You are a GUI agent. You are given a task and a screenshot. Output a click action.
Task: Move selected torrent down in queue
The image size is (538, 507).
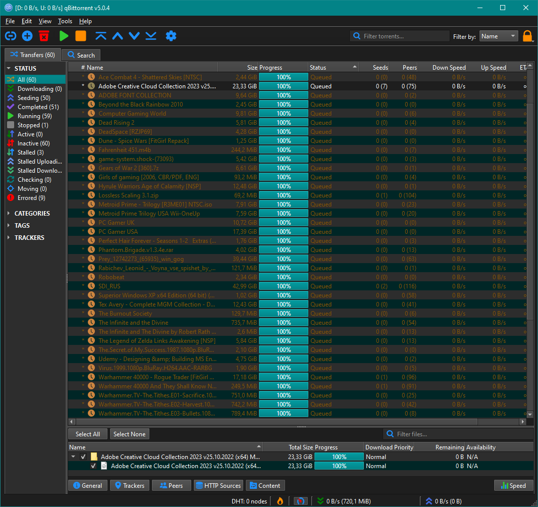click(134, 36)
